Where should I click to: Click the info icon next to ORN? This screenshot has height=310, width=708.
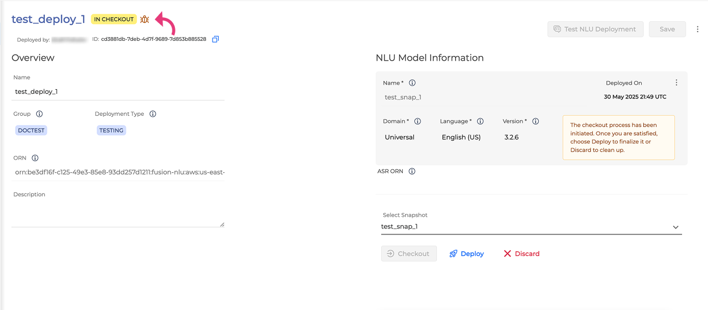35,158
